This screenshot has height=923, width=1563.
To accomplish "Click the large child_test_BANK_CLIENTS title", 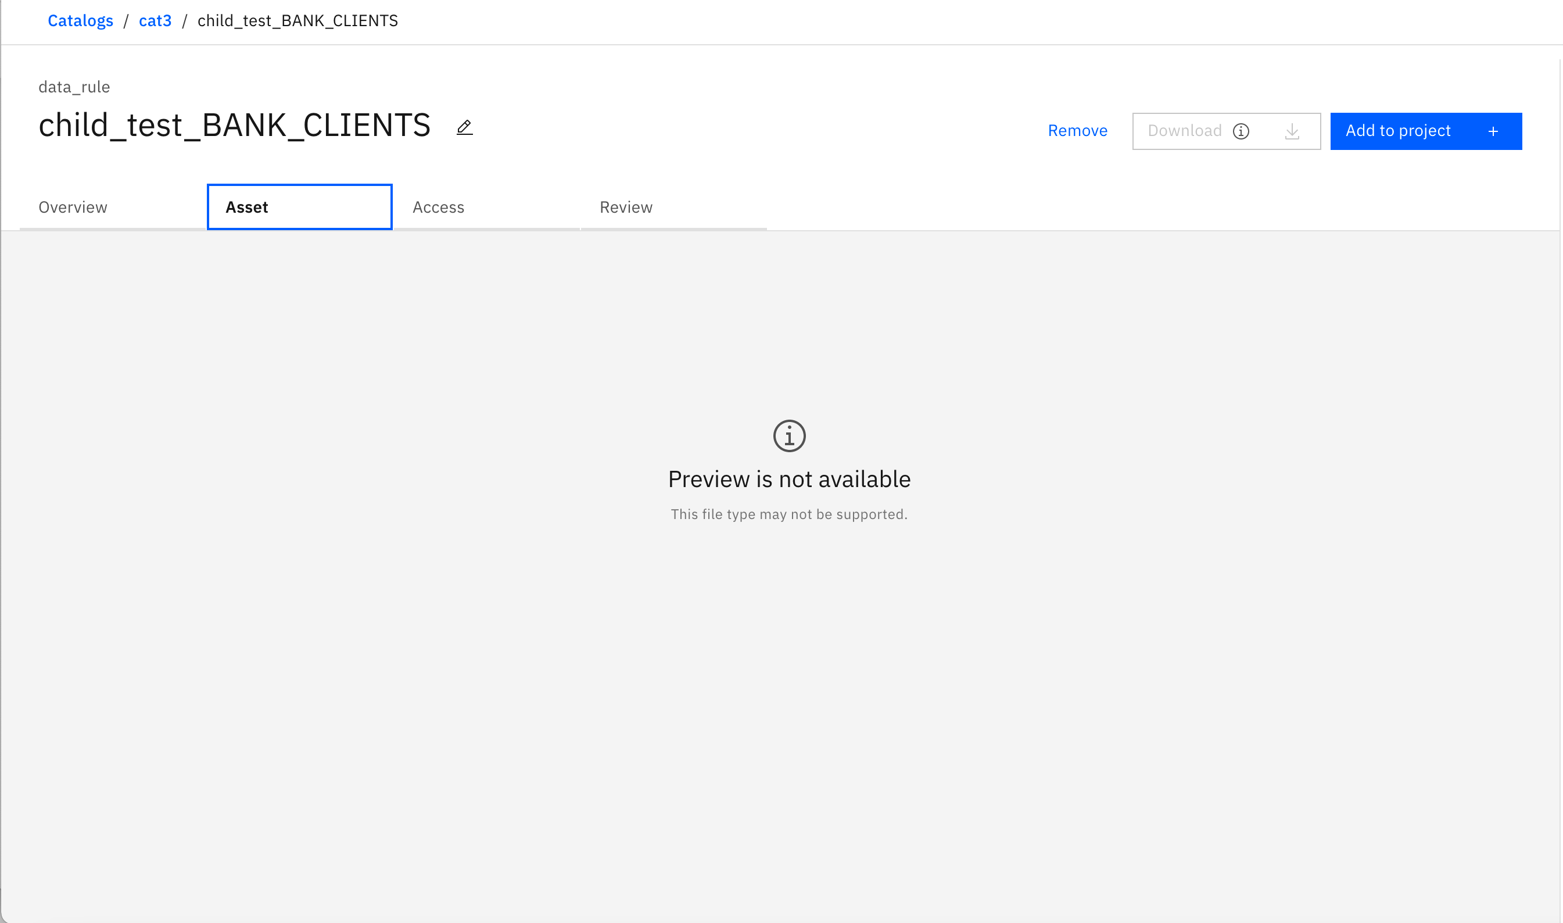I will (234, 125).
